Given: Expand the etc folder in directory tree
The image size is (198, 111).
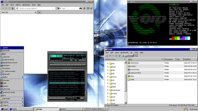Looking at the screenshot, I should [108, 74].
